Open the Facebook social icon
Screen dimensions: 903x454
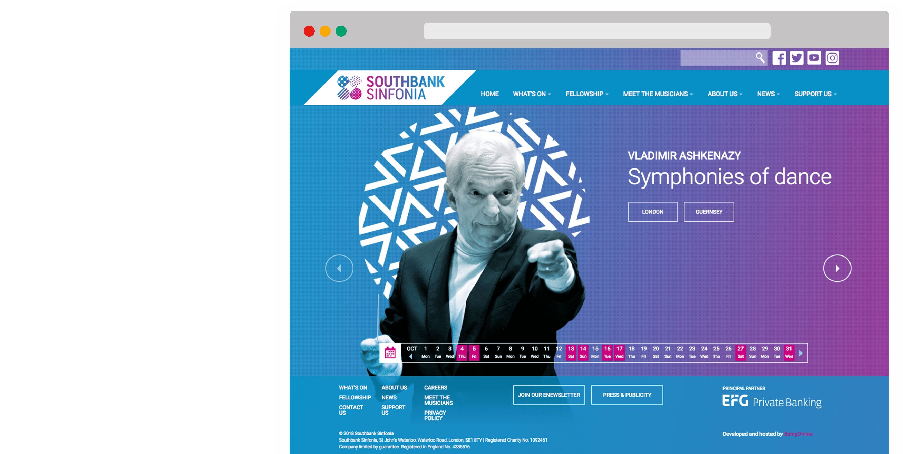pyautogui.click(x=778, y=58)
